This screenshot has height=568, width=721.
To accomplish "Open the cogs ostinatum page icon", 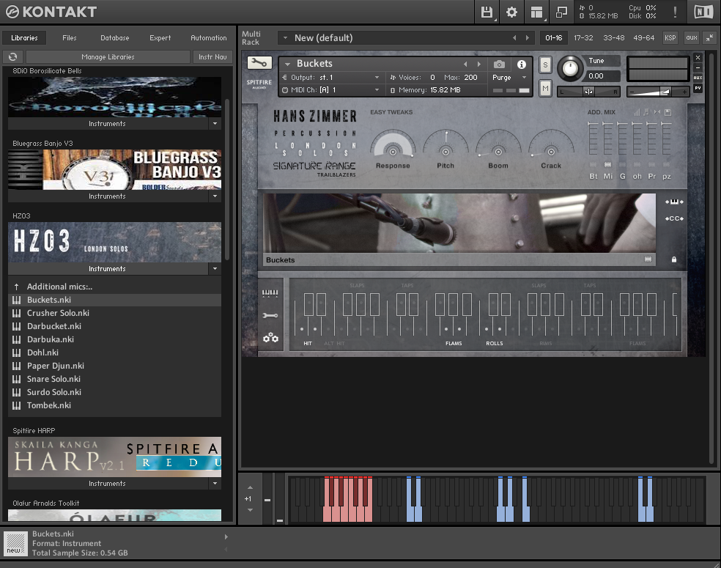I will tap(270, 338).
